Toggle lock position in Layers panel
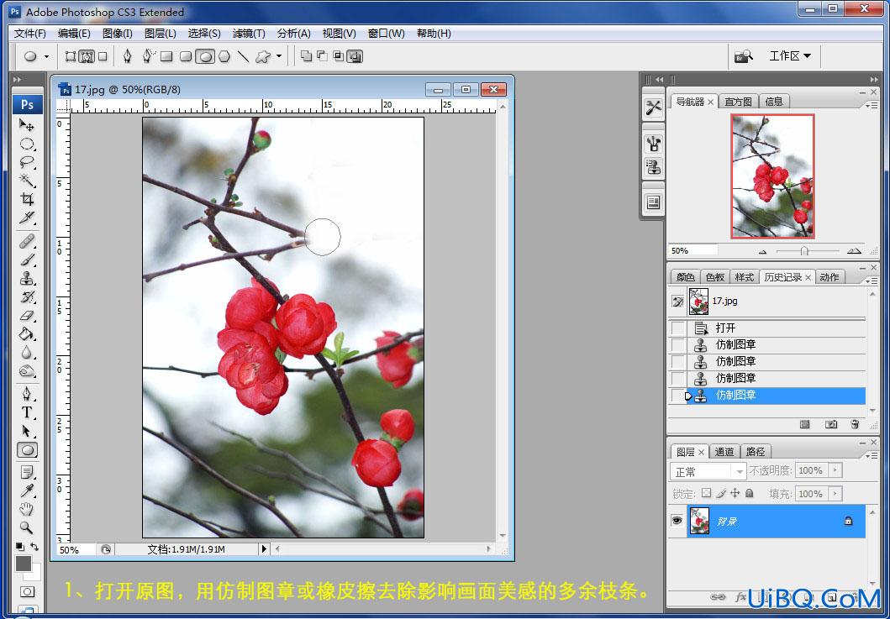Viewport: 890px width, 619px height. coord(735,493)
